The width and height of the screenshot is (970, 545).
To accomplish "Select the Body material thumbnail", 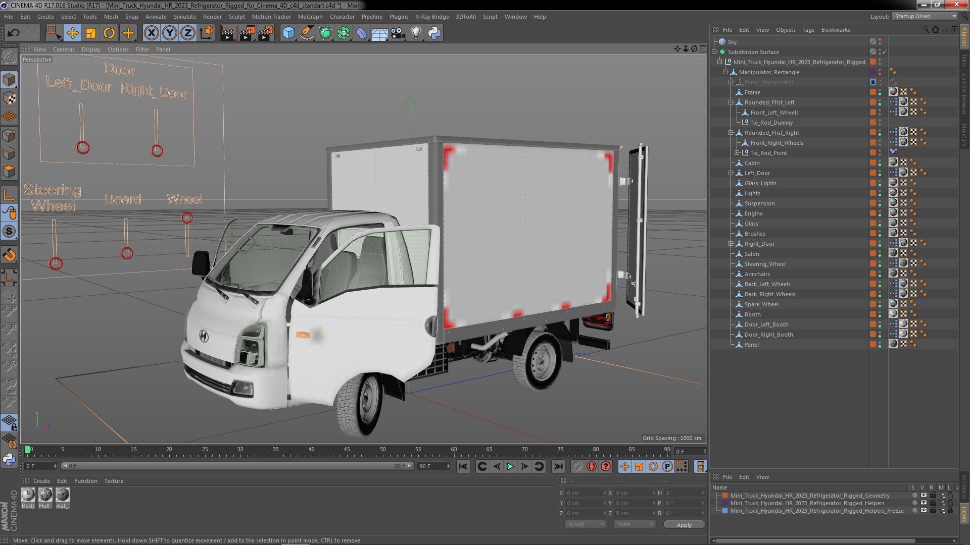I will (x=28, y=495).
